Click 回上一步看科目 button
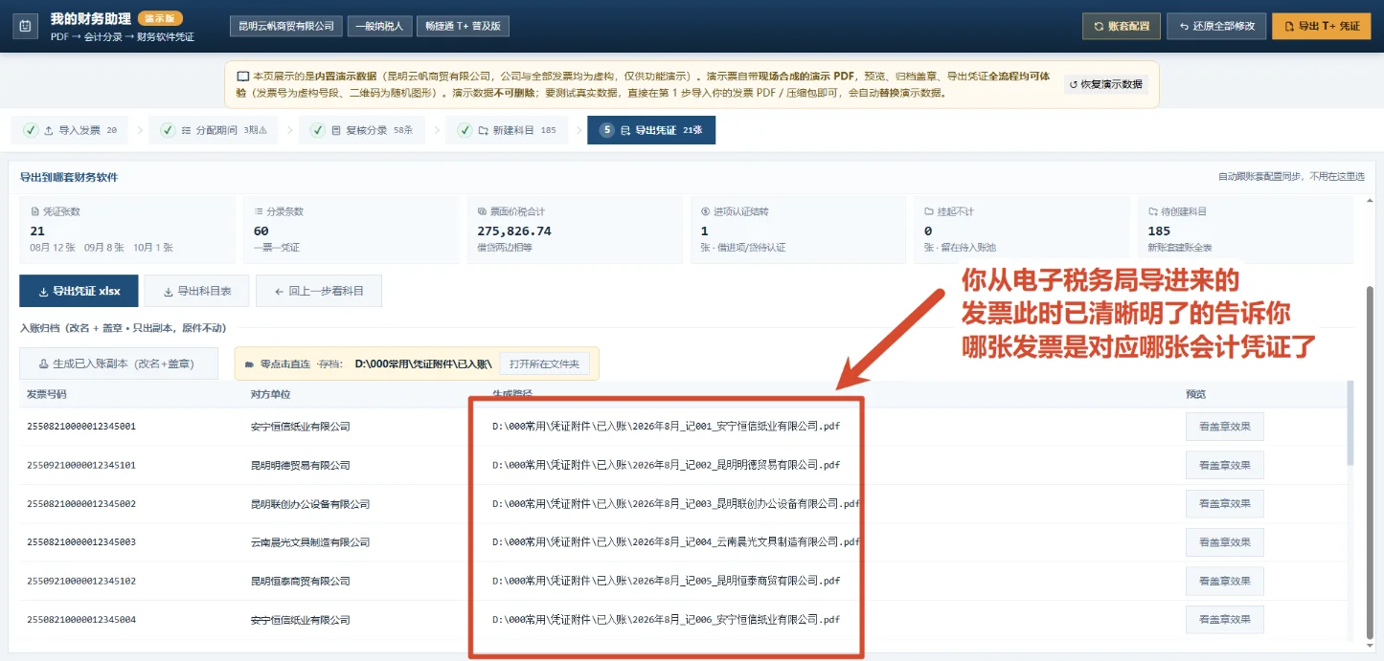Image resolution: width=1384 pixels, height=661 pixels. 319,291
